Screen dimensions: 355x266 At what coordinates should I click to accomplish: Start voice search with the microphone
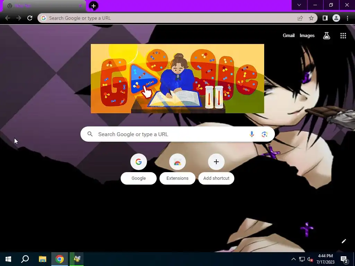tap(252, 134)
